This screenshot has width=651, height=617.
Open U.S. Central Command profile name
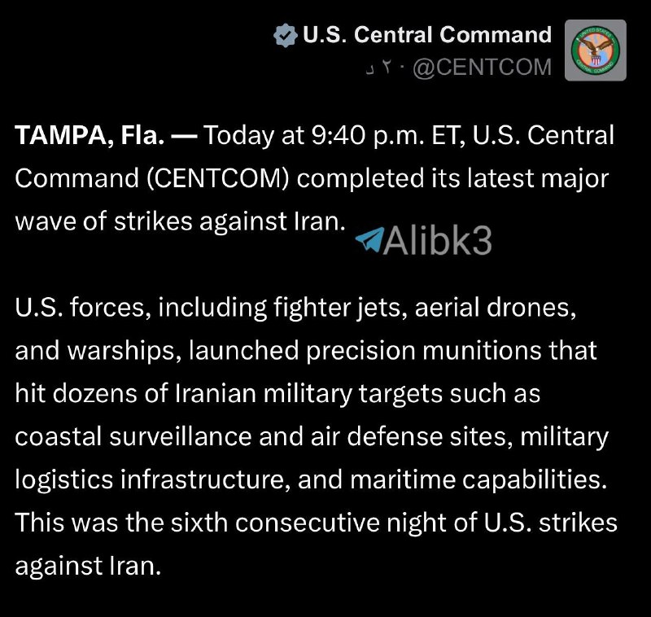[x=427, y=34]
